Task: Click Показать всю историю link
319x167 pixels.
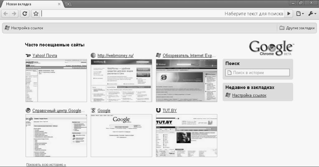Action: click(x=46, y=164)
